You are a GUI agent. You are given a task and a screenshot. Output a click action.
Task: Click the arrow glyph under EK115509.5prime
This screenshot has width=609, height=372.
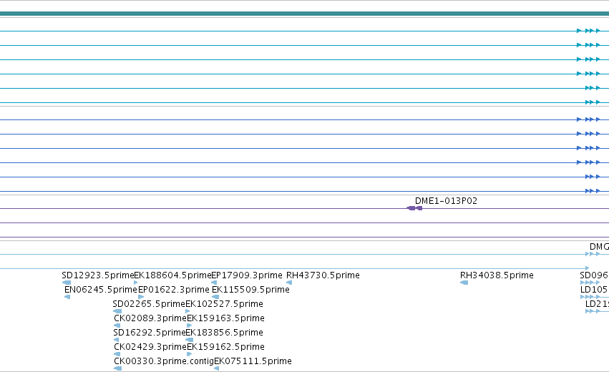pyautogui.click(x=215, y=297)
